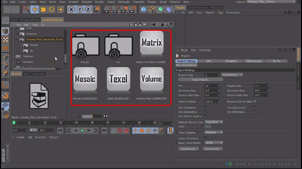Click the Color swatch in Project Settings

click(x=208, y=127)
